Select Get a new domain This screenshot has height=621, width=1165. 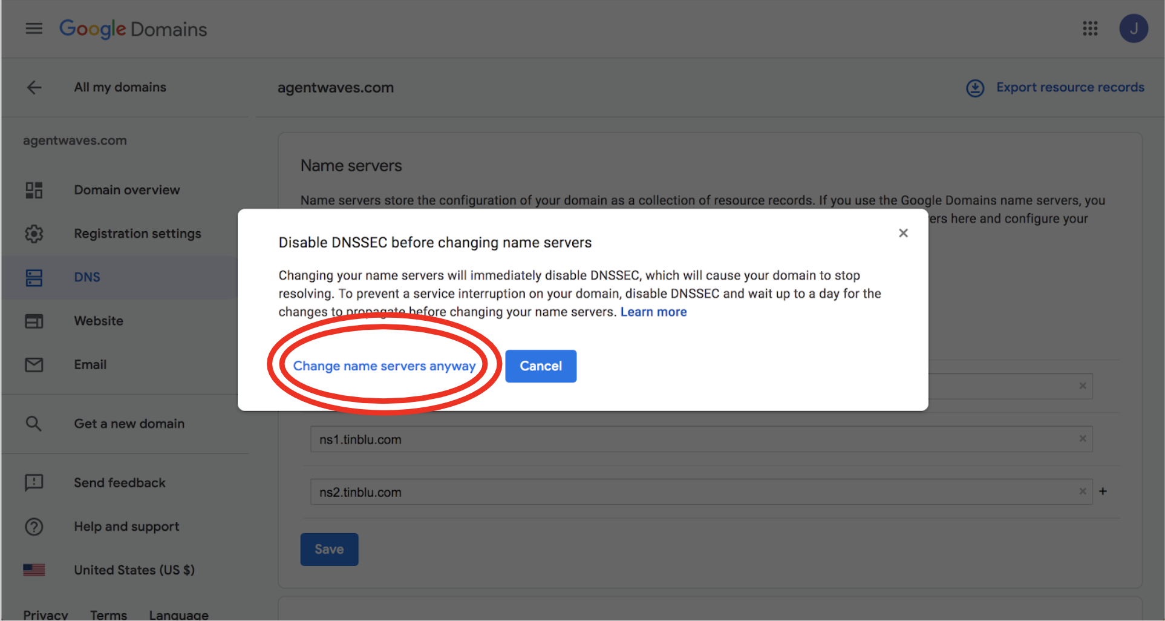(x=129, y=424)
